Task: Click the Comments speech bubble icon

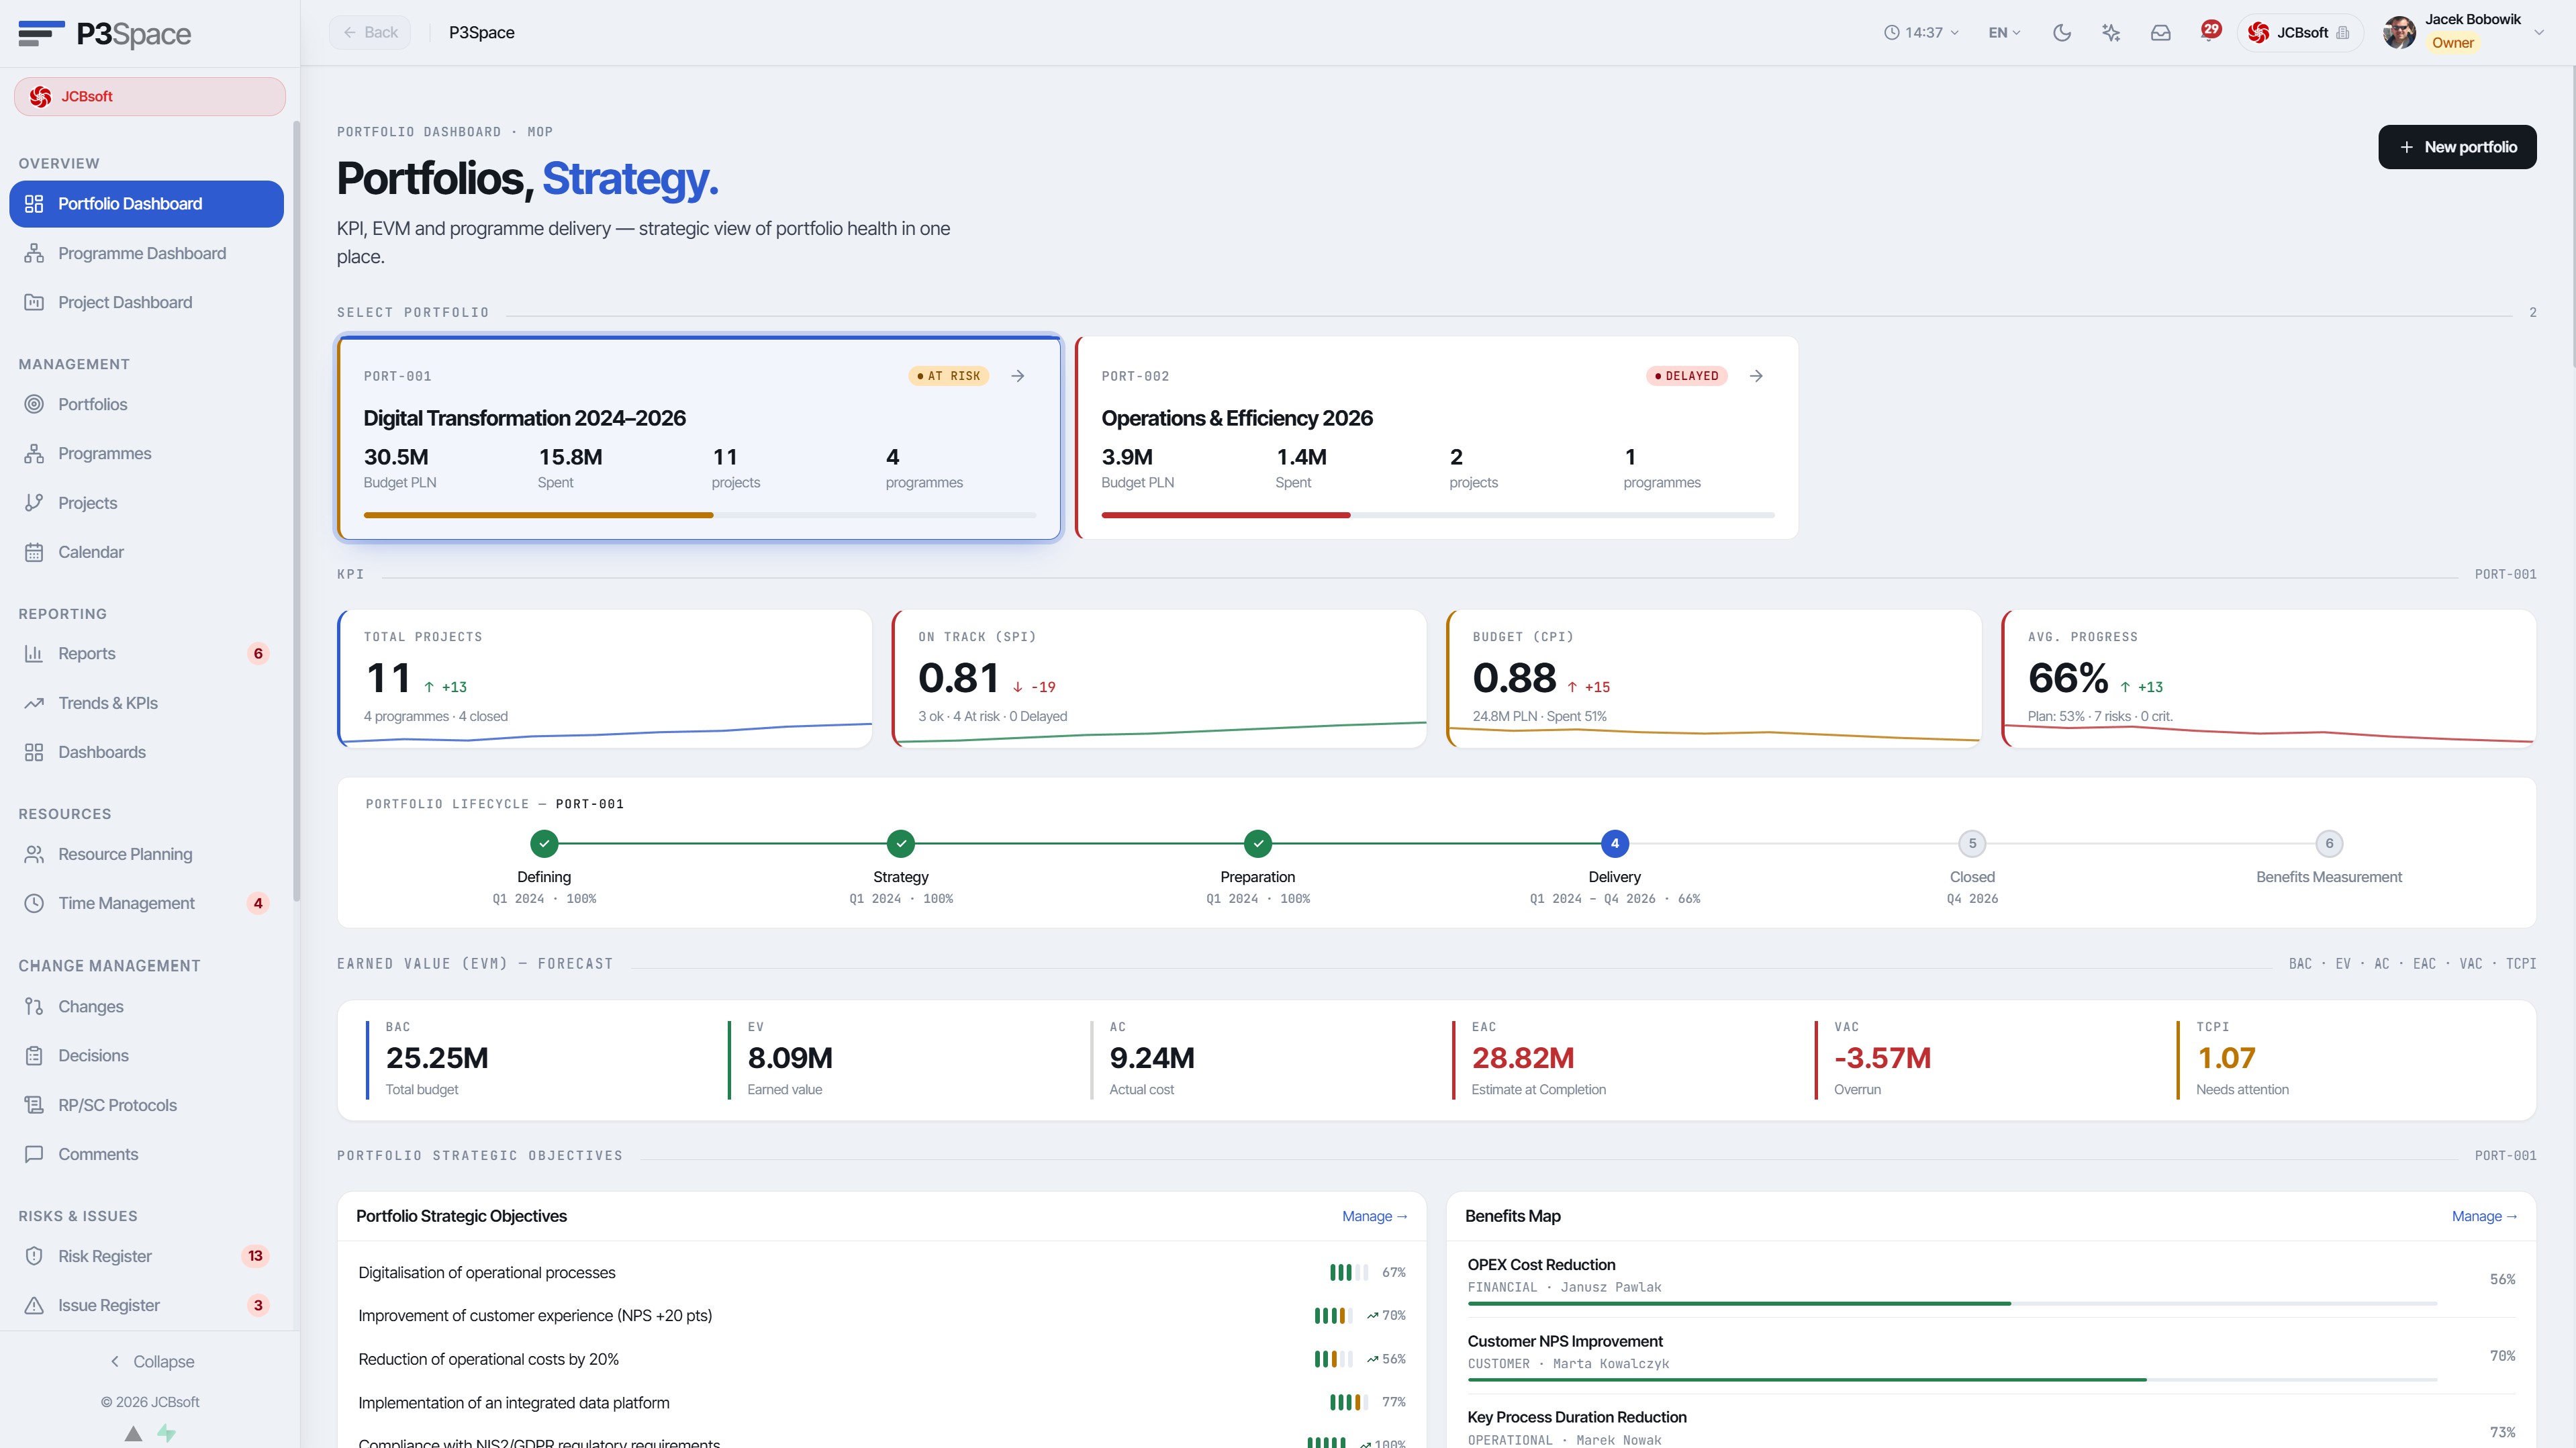Action: pyautogui.click(x=34, y=1154)
